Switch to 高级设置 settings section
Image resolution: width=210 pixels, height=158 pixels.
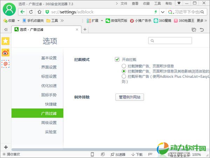(x=48, y=123)
